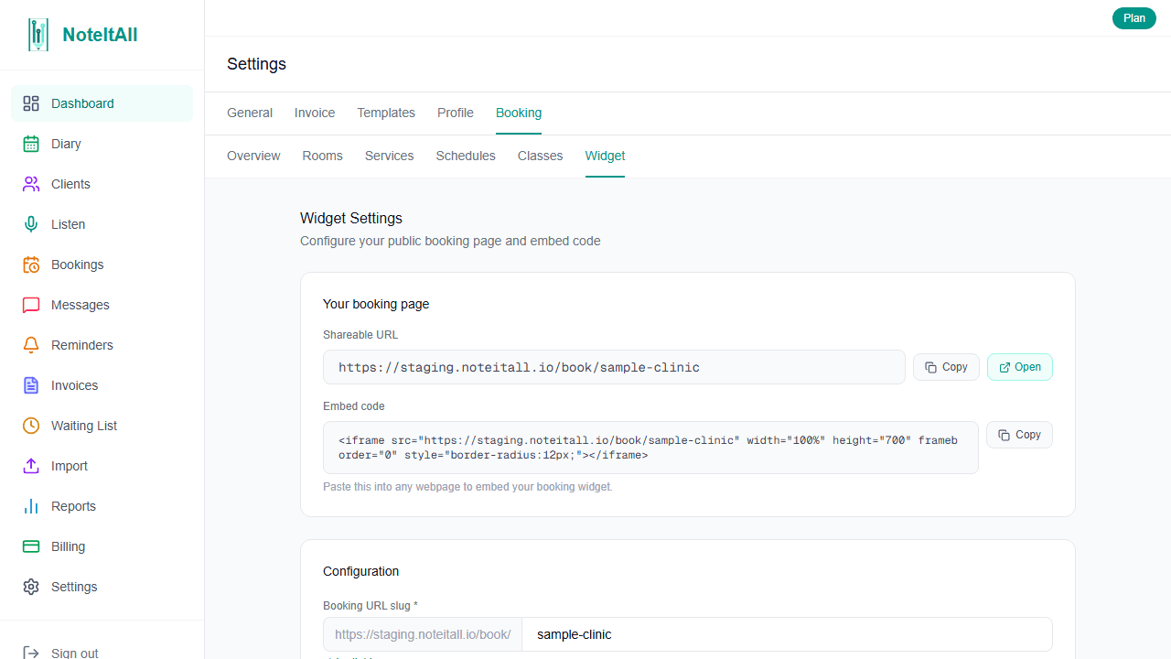
Task: Click the Clients people icon
Action: [x=31, y=184]
